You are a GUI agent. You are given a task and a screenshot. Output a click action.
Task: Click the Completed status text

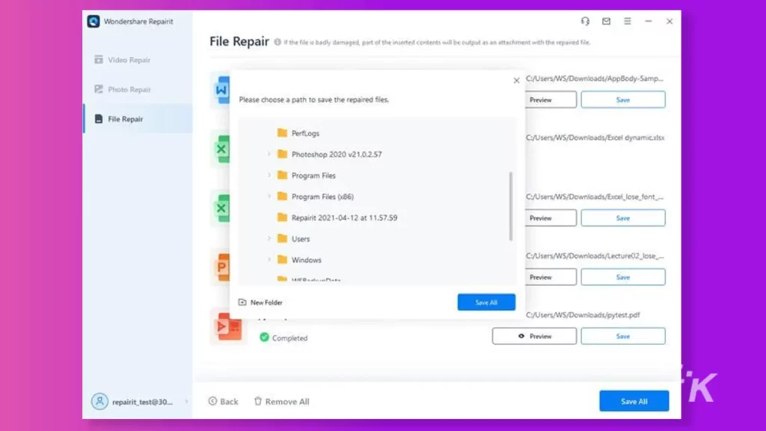click(x=289, y=337)
